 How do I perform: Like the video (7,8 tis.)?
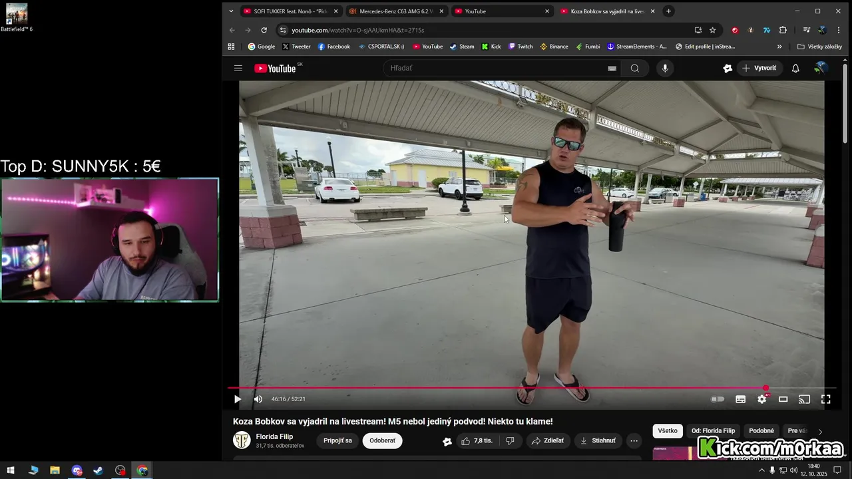477,440
